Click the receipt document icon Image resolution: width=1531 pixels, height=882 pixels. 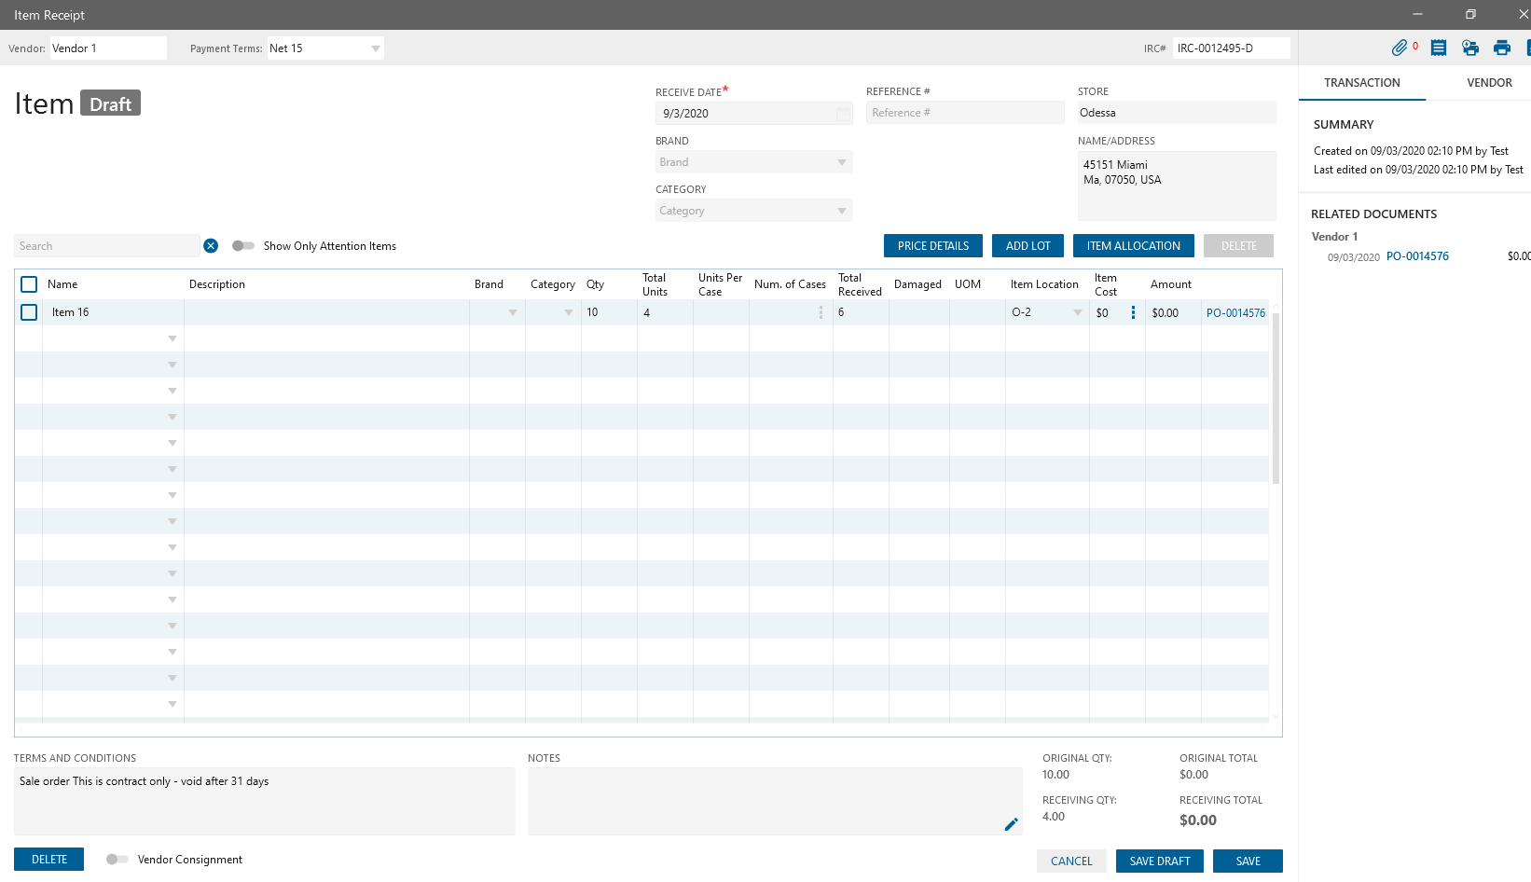(1439, 48)
